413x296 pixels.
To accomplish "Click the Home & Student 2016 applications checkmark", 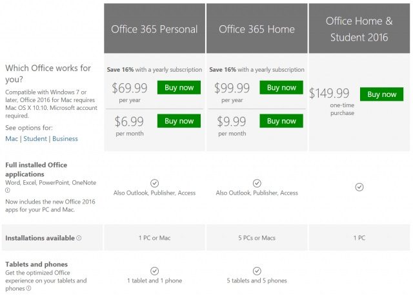I will coord(359,187).
